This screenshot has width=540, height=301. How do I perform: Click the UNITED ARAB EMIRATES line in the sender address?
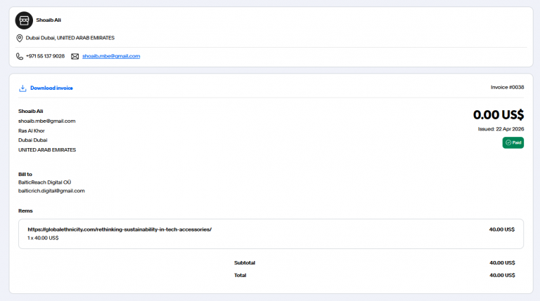pyautogui.click(x=47, y=150)
